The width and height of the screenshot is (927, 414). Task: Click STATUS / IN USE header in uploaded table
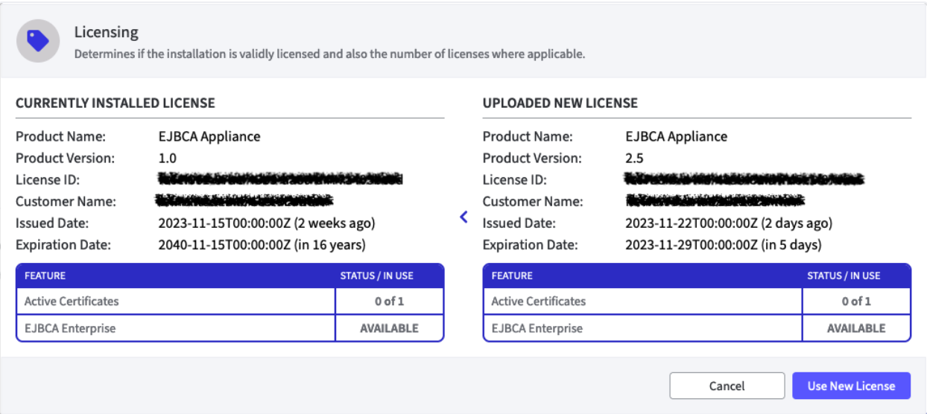(844, 276)
